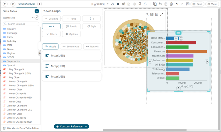The height and width of the screenshot is (132, 221).
Task: Open the Filters section button
Action: pyautogui.click(x=51, y=34)
